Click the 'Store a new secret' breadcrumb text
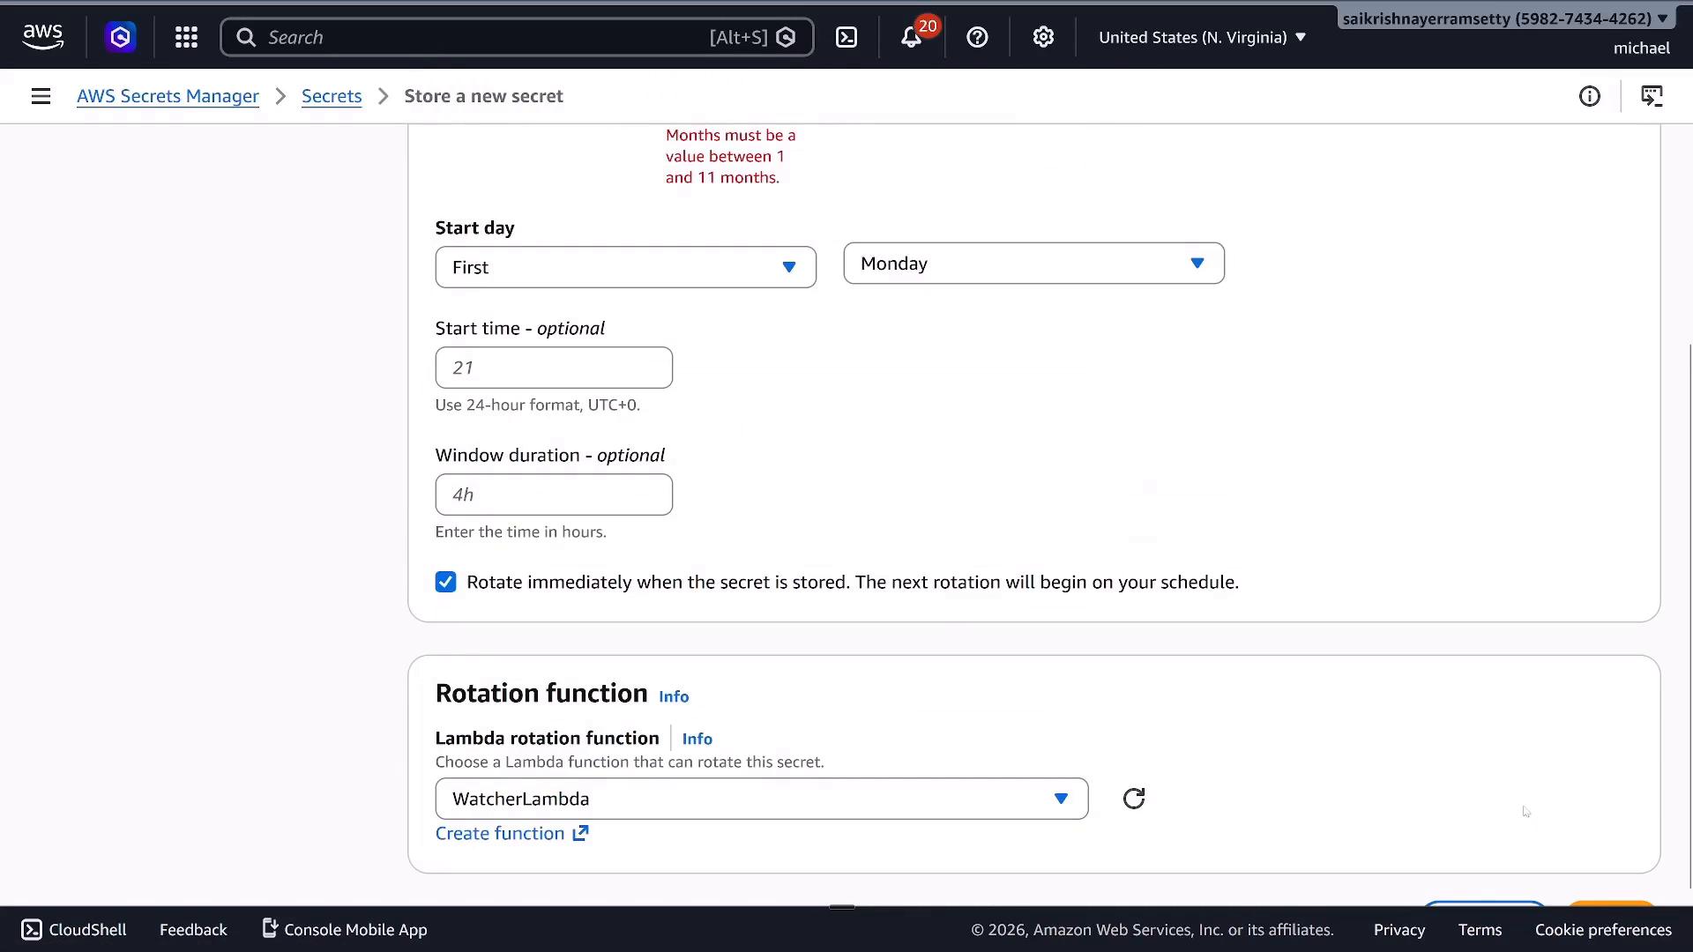 [x=483, y=96]
